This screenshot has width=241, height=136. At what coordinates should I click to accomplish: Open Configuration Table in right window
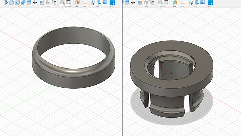[166, 2]
